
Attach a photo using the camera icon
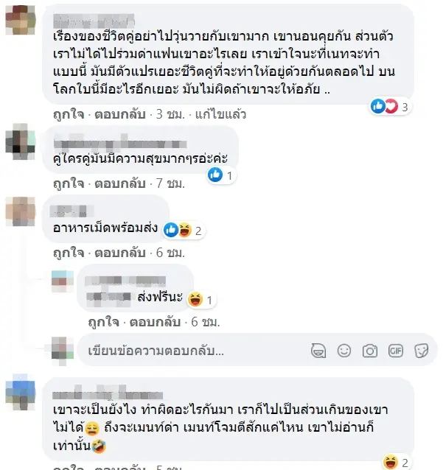[370, 351]
